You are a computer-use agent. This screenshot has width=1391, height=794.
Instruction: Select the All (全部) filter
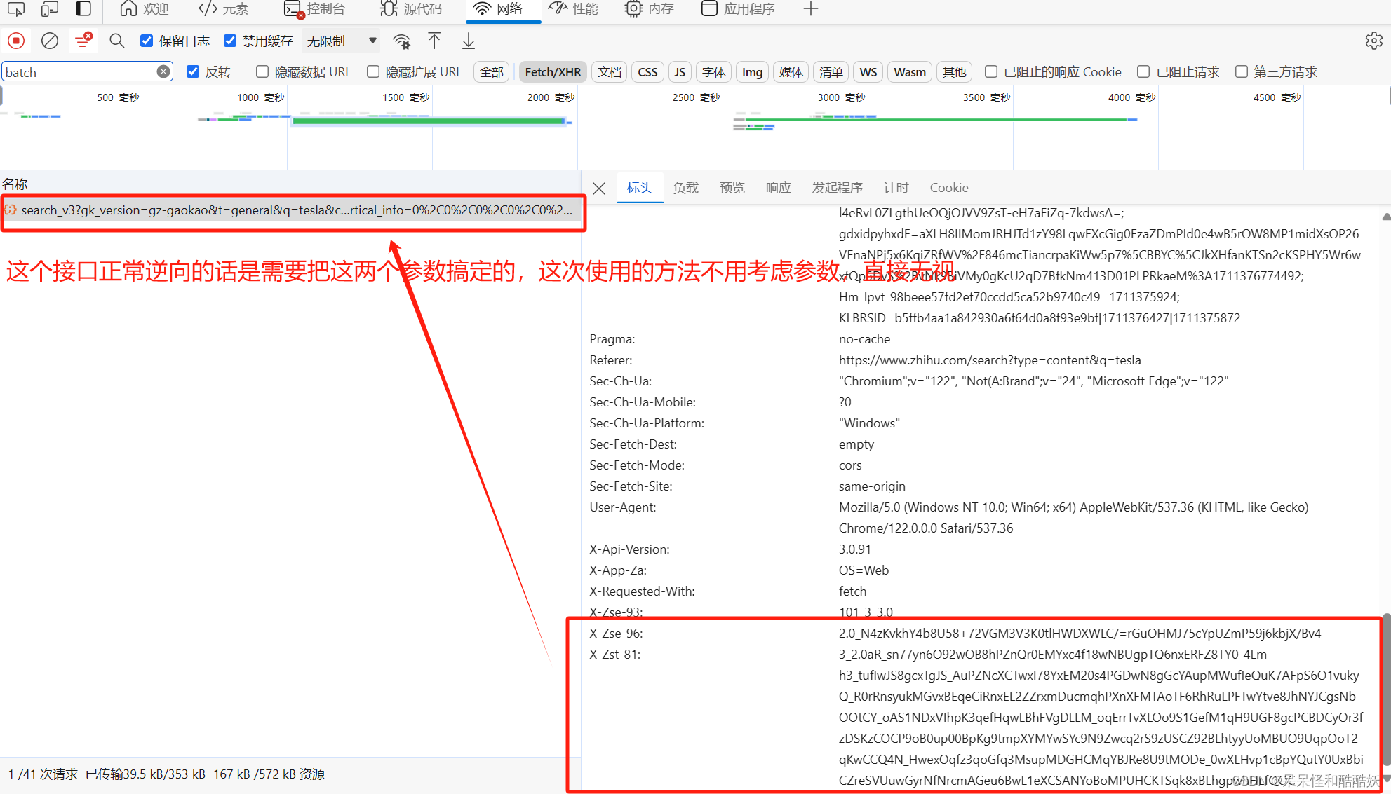(x=492, y=72)
